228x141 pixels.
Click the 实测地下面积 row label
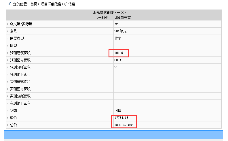click(x=20, y=103)
